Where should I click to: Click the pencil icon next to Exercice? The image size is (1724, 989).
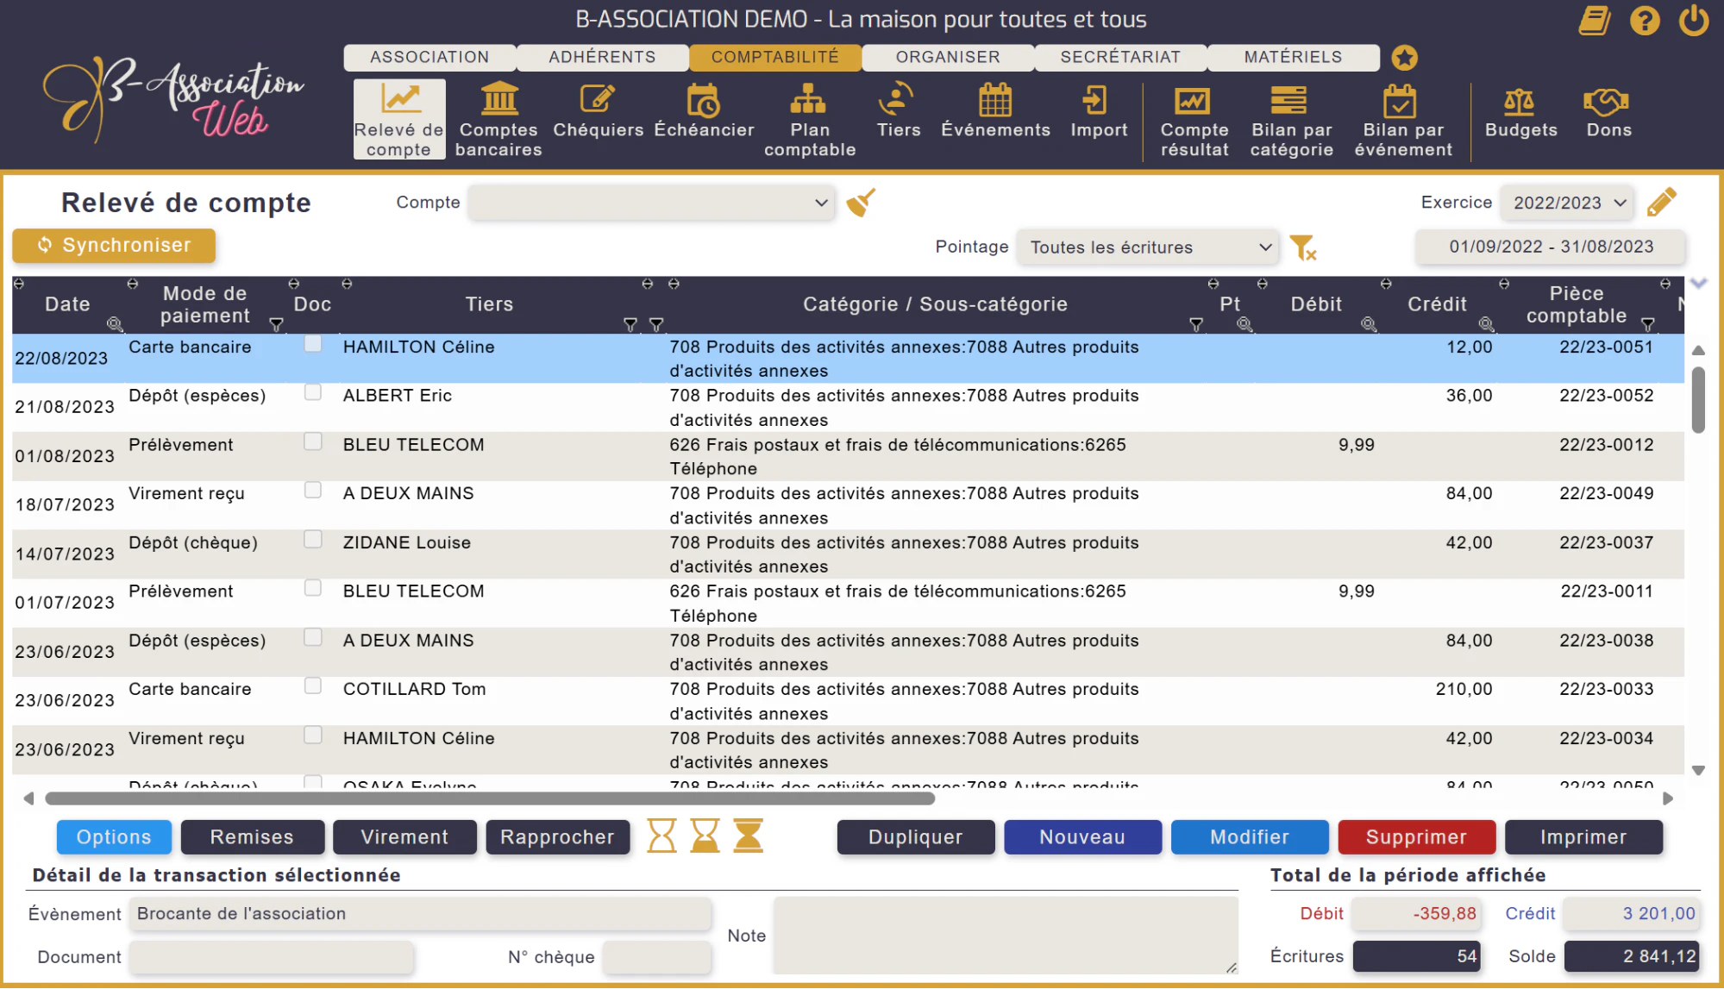coord(1661,203)
